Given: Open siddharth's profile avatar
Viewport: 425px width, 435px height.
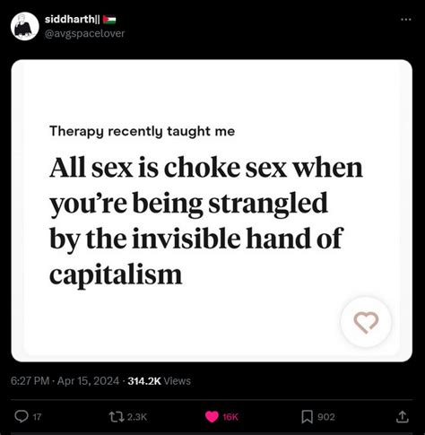Looking at the screenshot, I should pos(25,26).
